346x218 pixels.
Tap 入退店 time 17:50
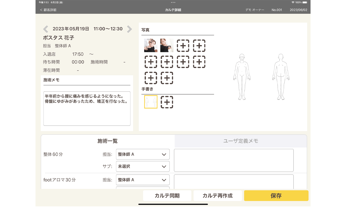pos(78,54)
